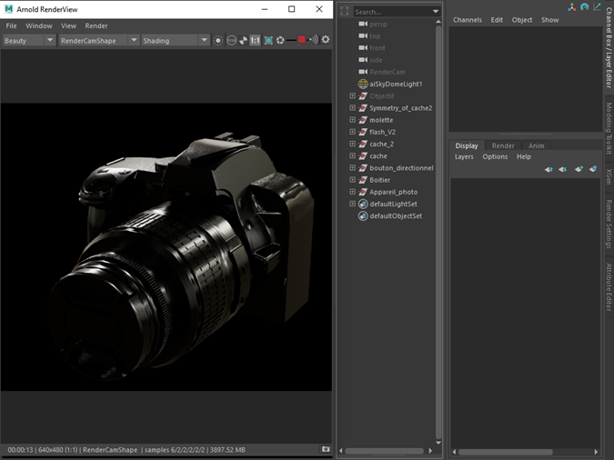Open the Render menu in RenderView
Screen dimensions: 614x460
[x=96, y=25]
